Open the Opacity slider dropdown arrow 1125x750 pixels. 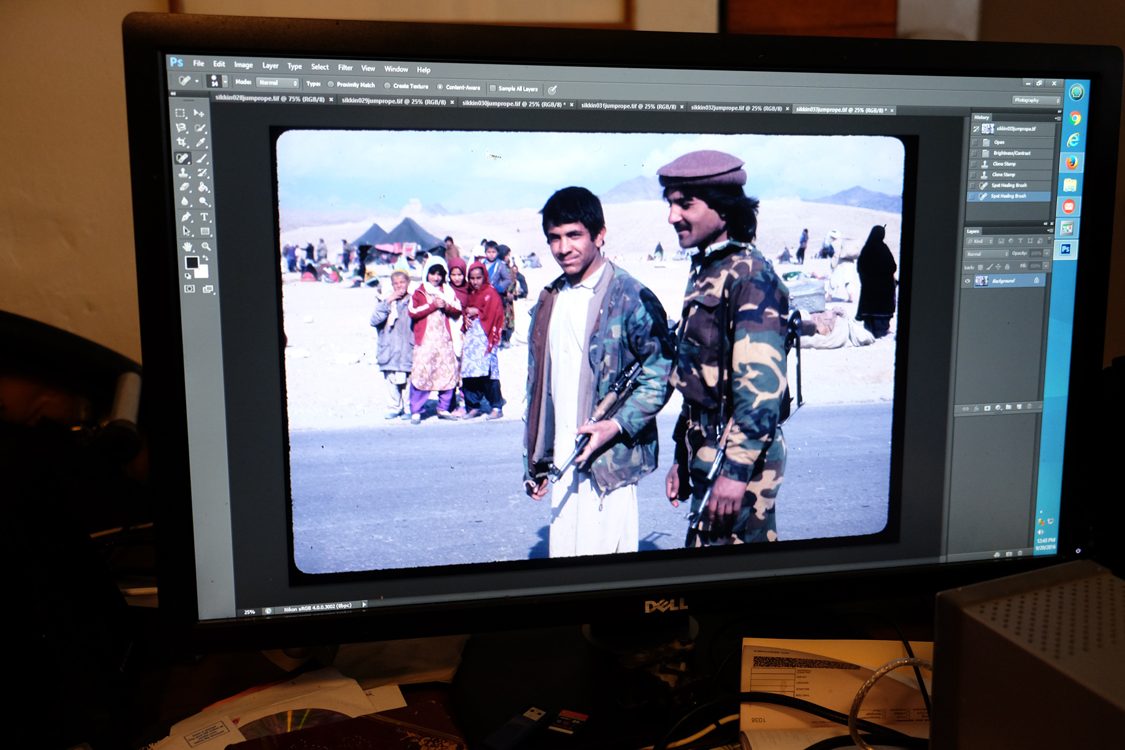(x=1046, y=254)
